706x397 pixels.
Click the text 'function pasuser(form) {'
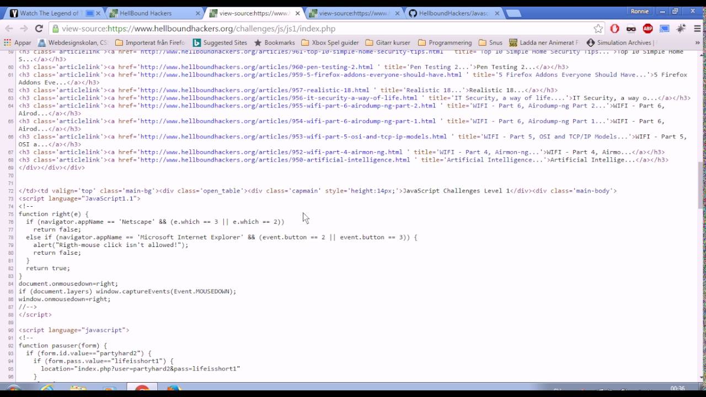click(x=63, y=345)
